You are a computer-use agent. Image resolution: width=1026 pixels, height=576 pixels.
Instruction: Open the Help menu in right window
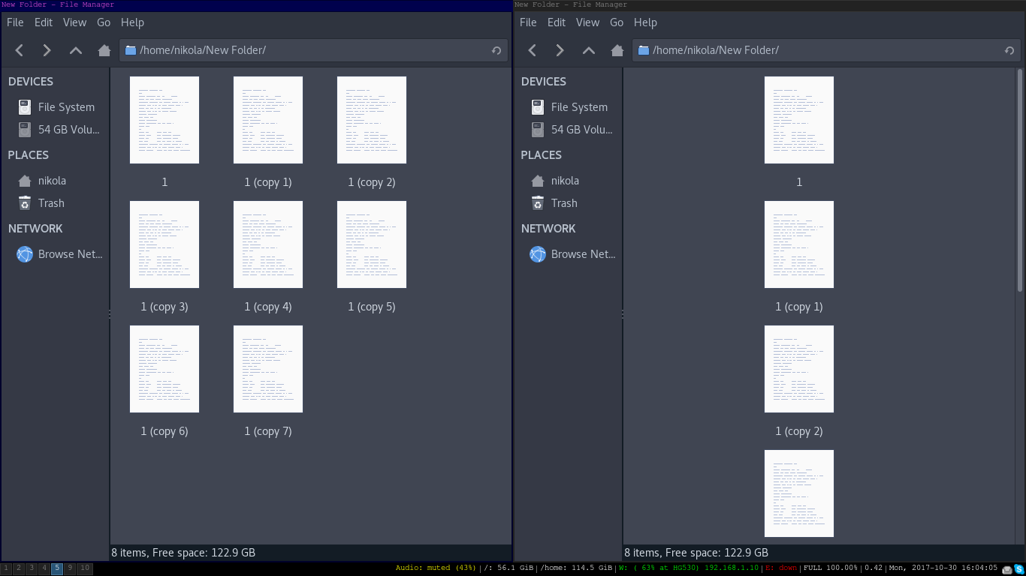click(645, 22)
